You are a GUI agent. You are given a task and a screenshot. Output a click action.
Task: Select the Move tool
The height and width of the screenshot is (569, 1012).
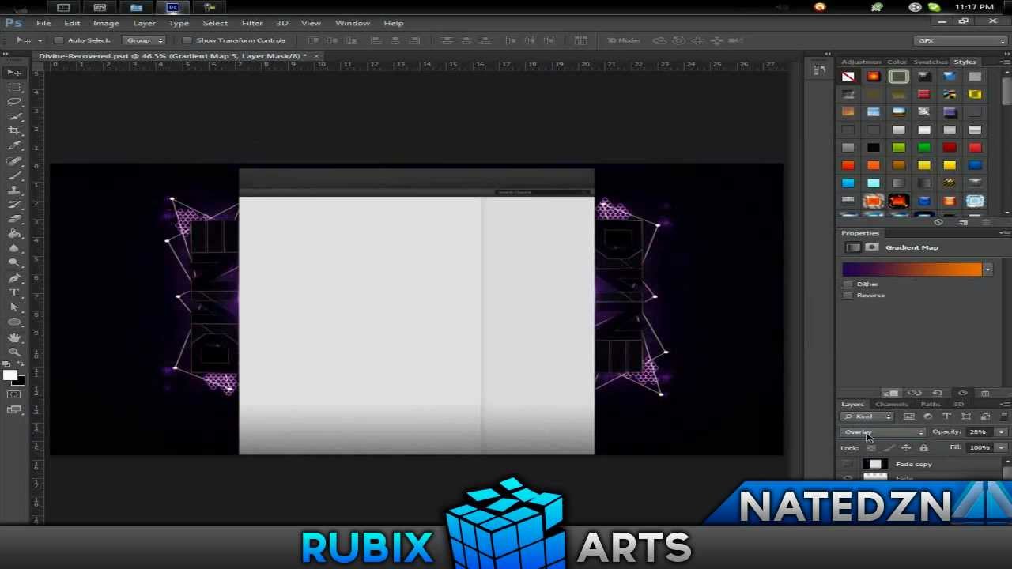(14, 73)
